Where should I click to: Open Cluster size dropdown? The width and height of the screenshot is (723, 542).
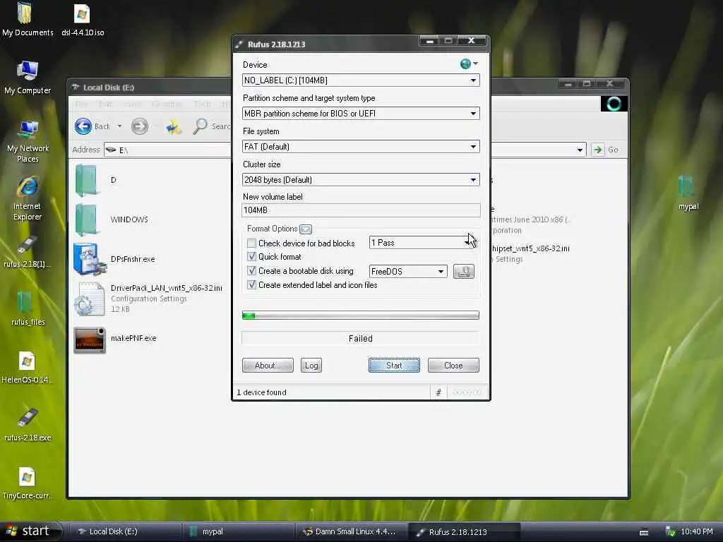coord(361,180)
